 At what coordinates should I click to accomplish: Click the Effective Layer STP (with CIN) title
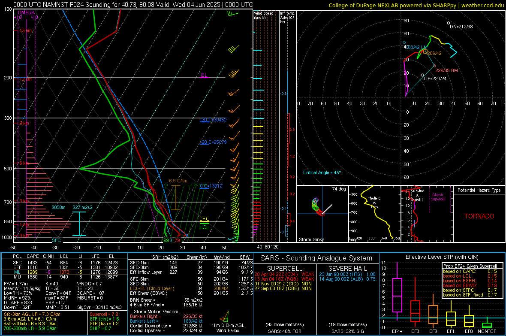click(x=442, y=257)
